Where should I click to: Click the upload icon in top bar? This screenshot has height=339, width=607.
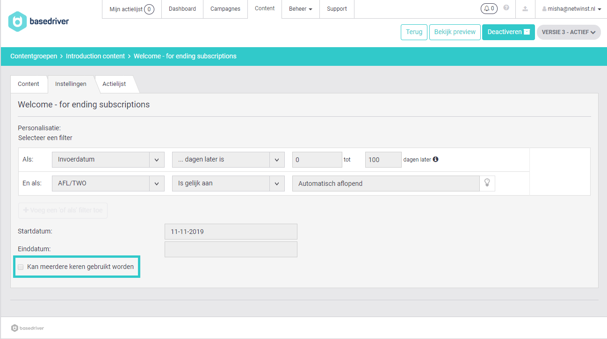point(525,8)
